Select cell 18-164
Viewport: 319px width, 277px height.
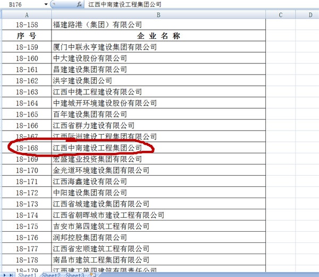click(x=27, y=103)
